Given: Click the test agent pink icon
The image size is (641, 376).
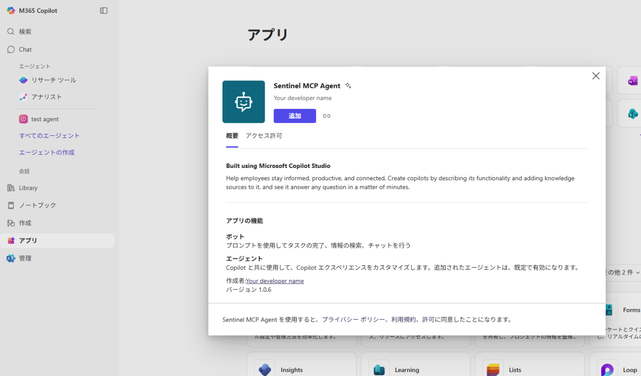Looking at the screenshot, I should coord(23,119).
